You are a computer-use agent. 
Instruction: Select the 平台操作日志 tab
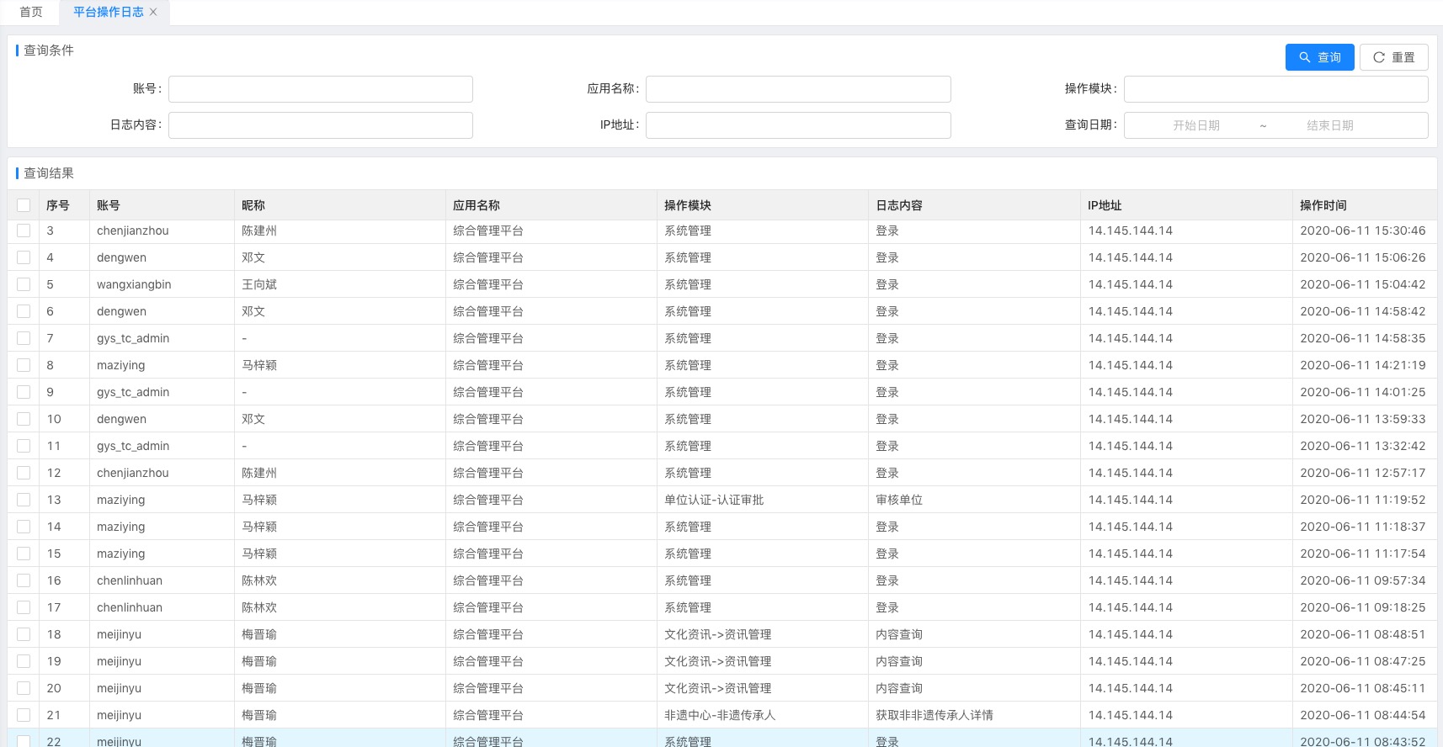tap(109, 12)
